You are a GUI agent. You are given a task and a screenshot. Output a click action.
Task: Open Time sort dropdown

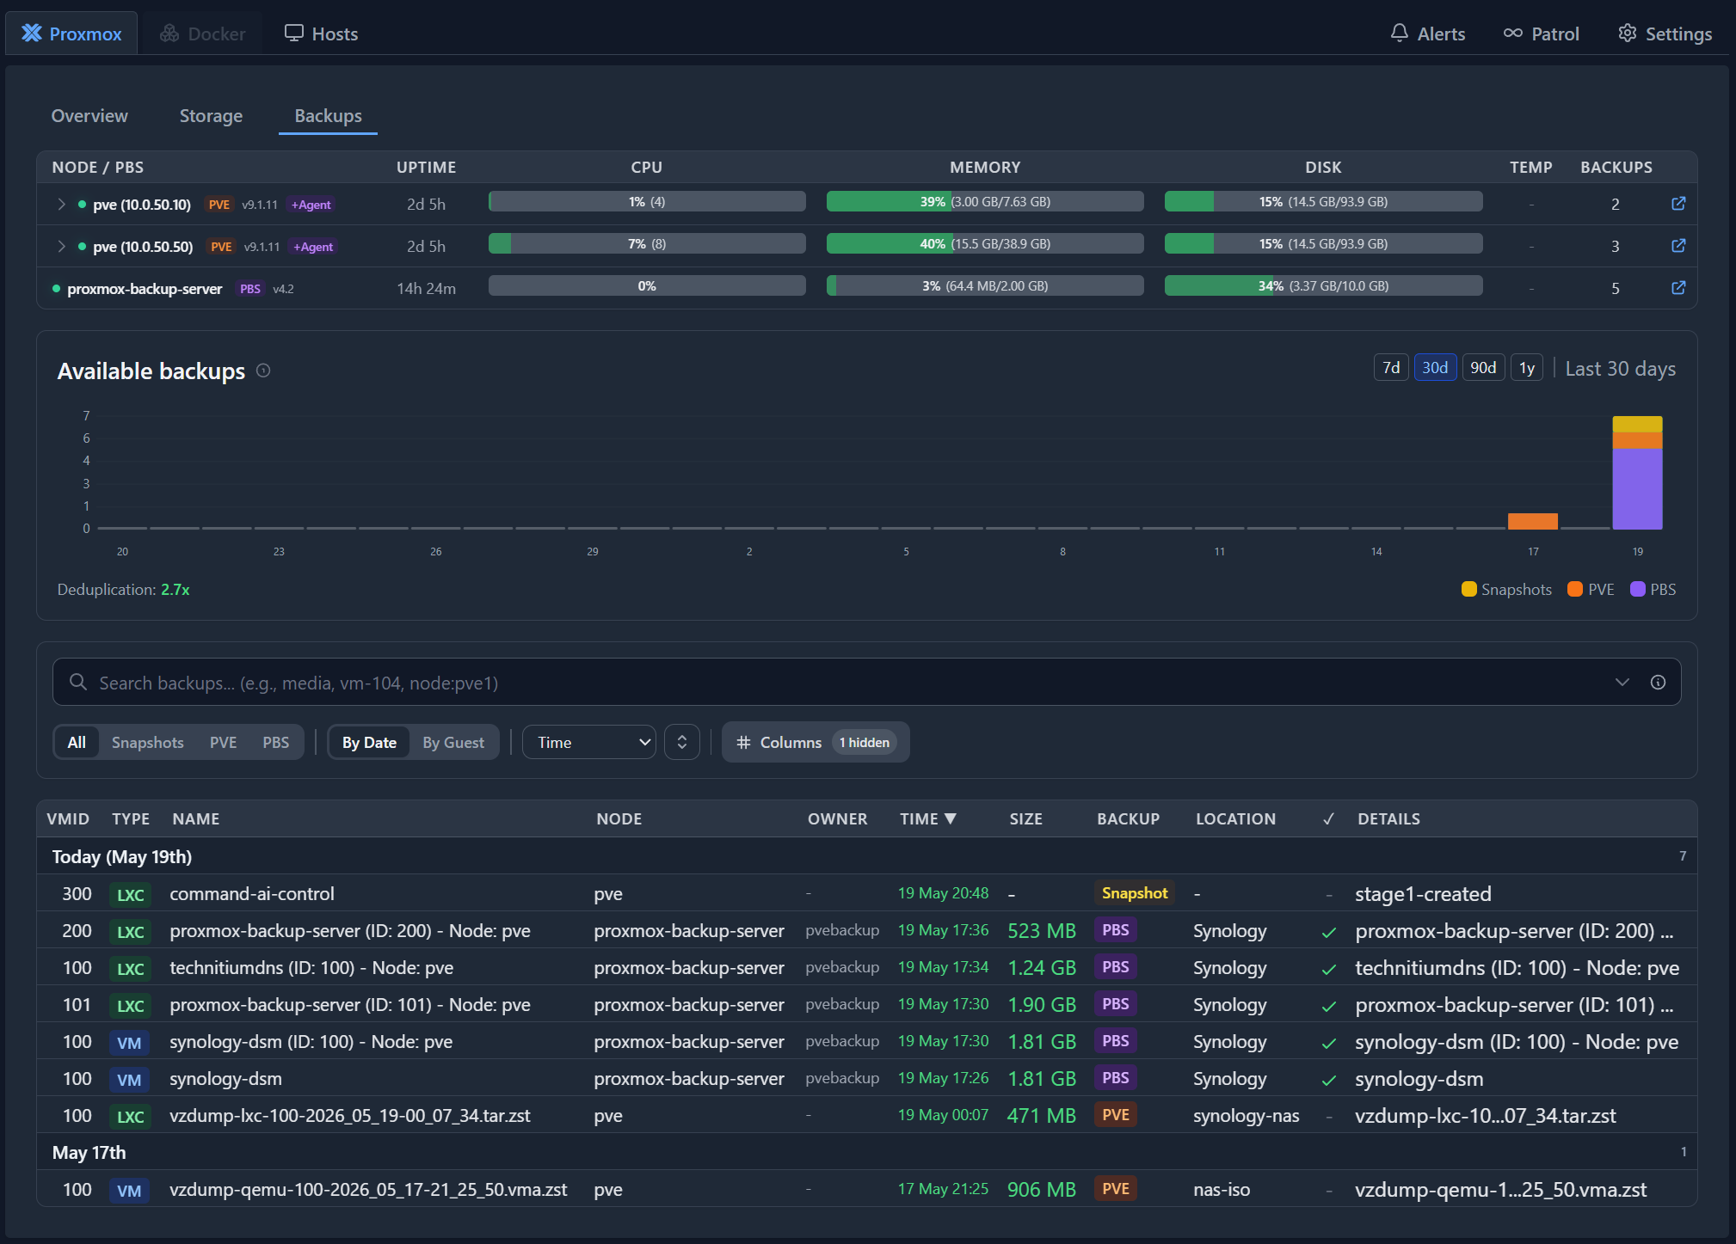click(x=589, y=742)
